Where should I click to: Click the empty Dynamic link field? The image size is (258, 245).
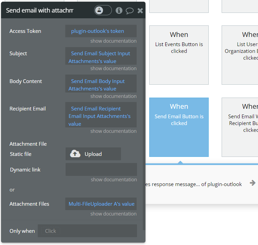(x=101, y=169)
